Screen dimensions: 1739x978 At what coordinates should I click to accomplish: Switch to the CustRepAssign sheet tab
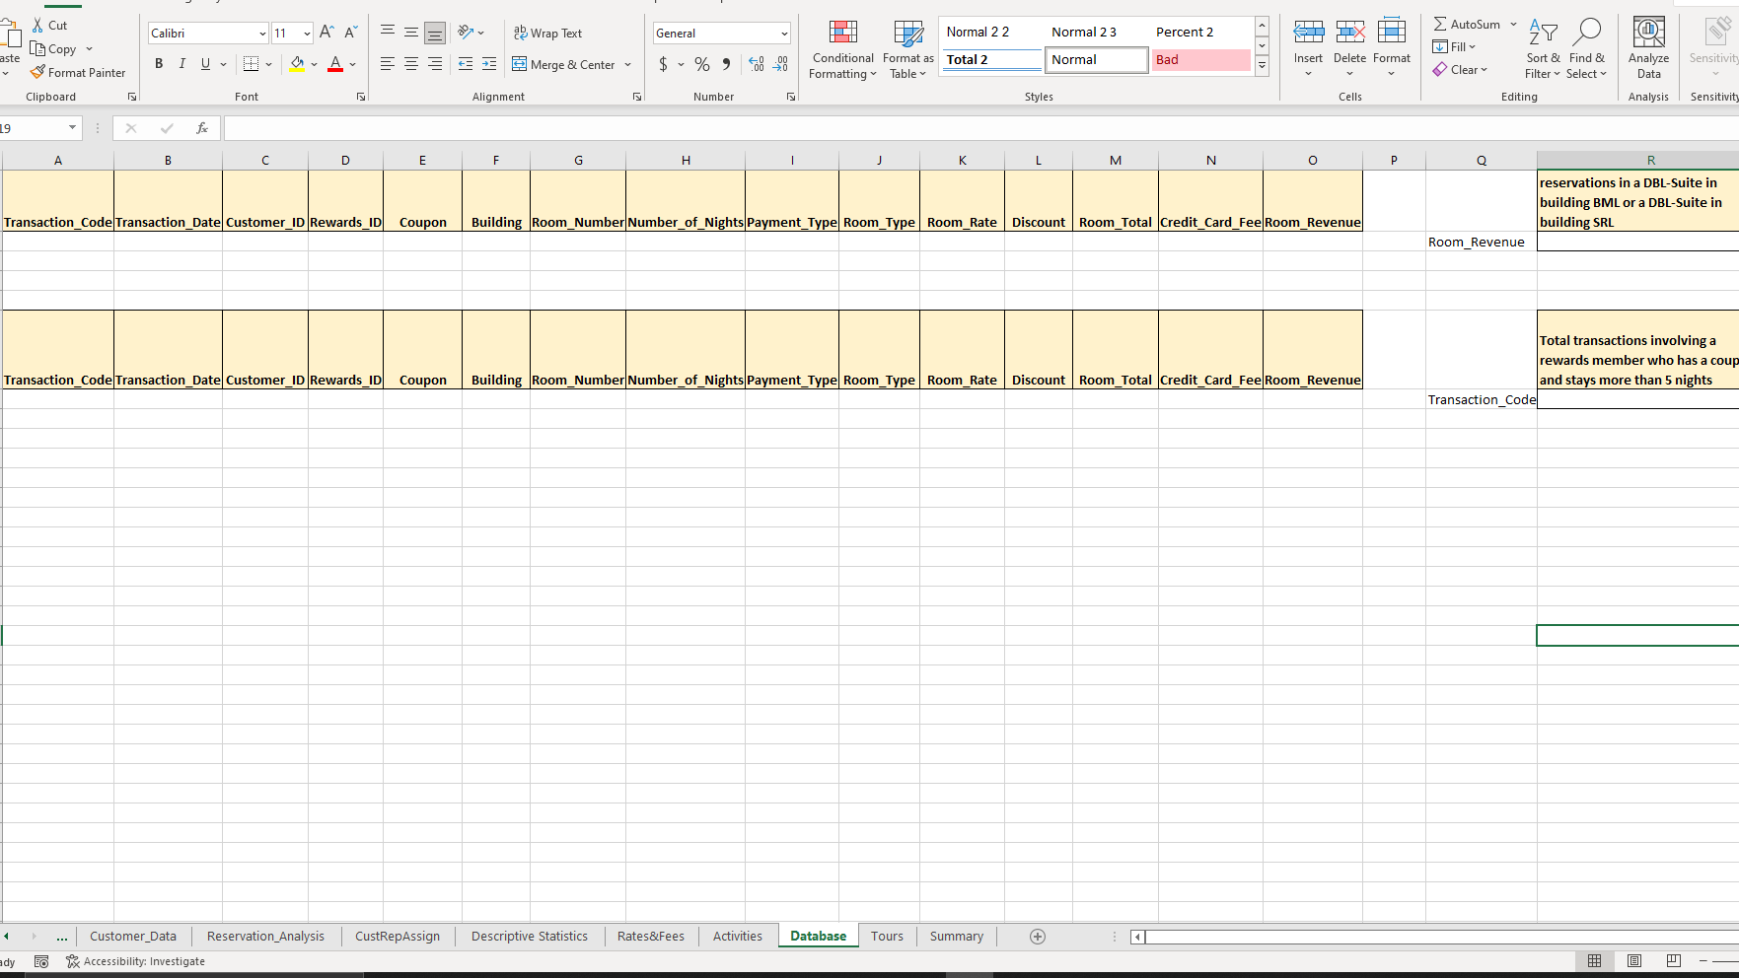398,937
